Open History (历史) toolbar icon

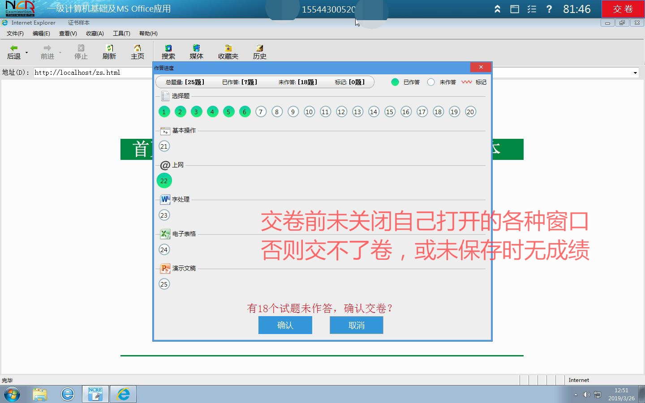click(x=259, y=48)
